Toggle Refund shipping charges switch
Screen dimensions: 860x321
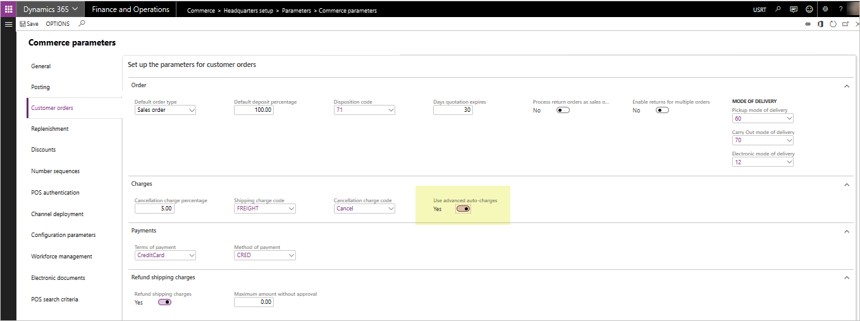click(164, 302)
